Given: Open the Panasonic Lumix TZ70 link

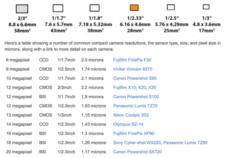Looking at the screenshot, I should pyautogui.click(x=135, y=106).
